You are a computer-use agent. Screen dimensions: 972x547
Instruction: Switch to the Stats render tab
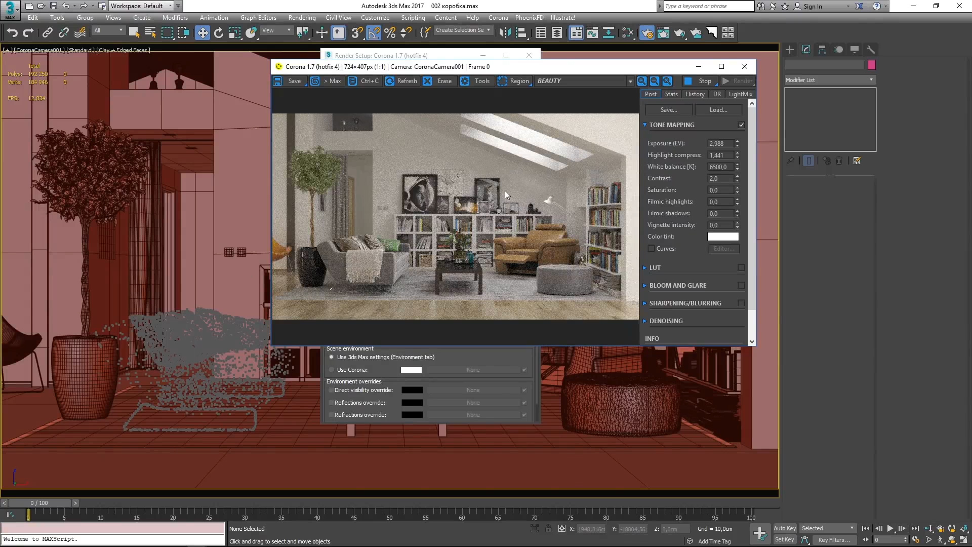(671, 94)
